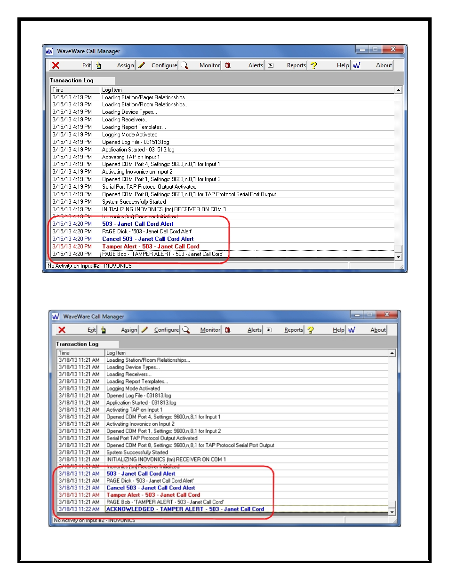Select 'Serial Port TAP Protocol Output Activated' 3/18/13 row
Viewport: 449px width, 581px height.
tap(223, 438)
